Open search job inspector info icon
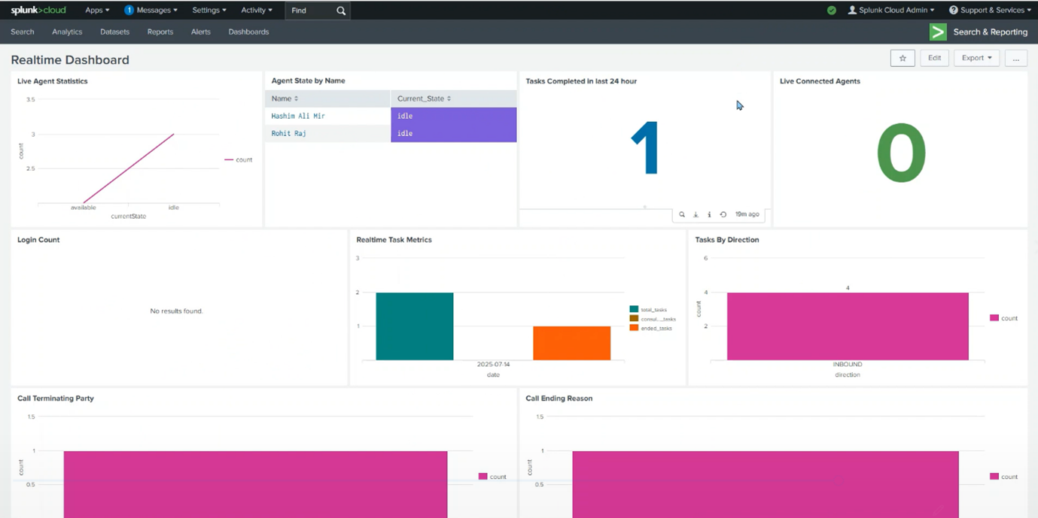Image resolution: width=1038 pixels, height=518 pixels. (709, 214)
